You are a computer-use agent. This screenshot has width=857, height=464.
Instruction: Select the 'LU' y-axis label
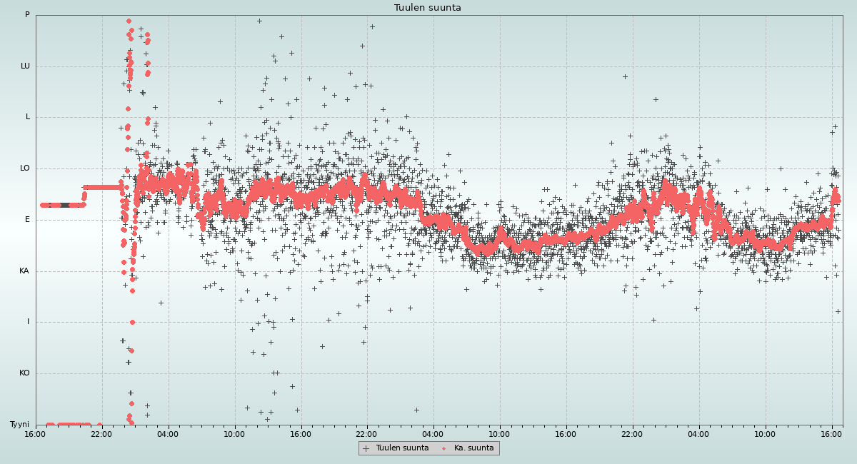pyautogui.click(x=25, y=66)
